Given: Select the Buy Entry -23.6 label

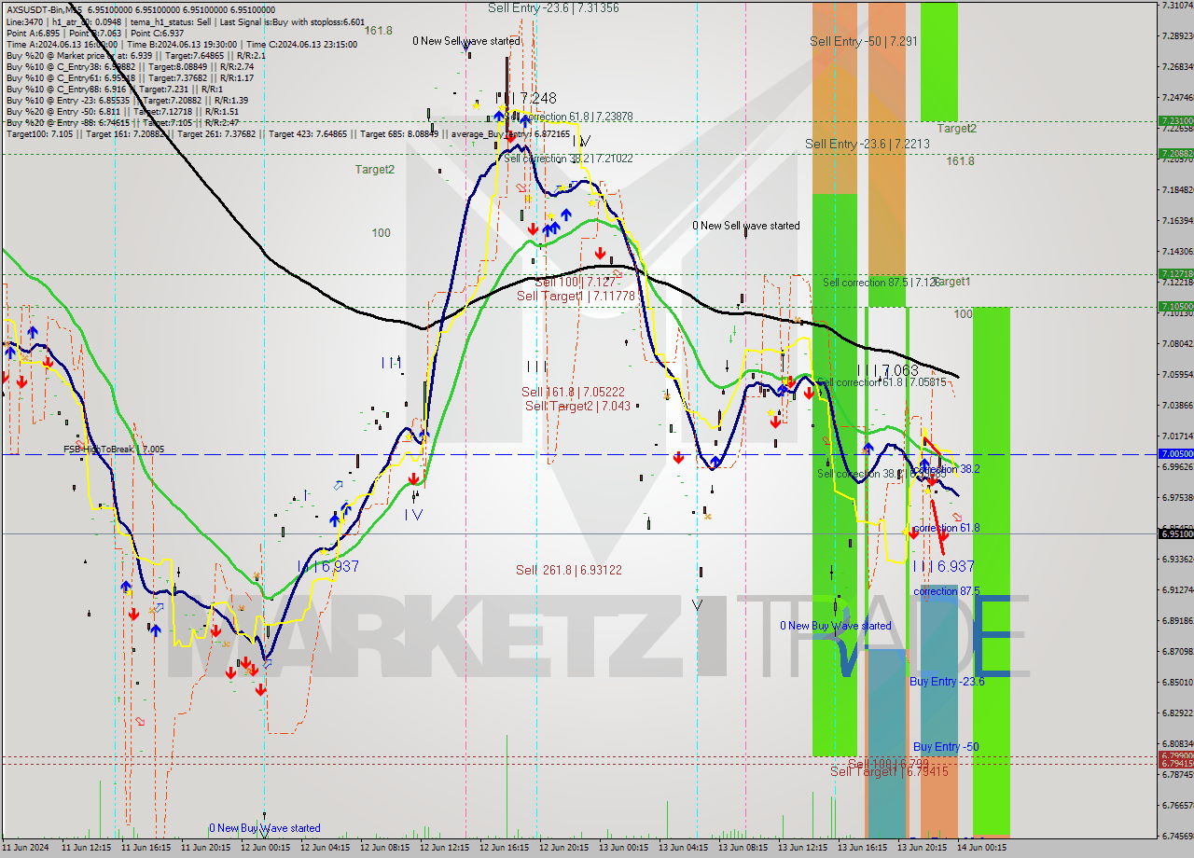Looking at the screenshot, I should click(947, 682).
